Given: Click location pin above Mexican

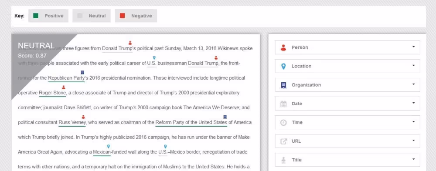Looking at the screenshot, I should [x=109, y=146].
